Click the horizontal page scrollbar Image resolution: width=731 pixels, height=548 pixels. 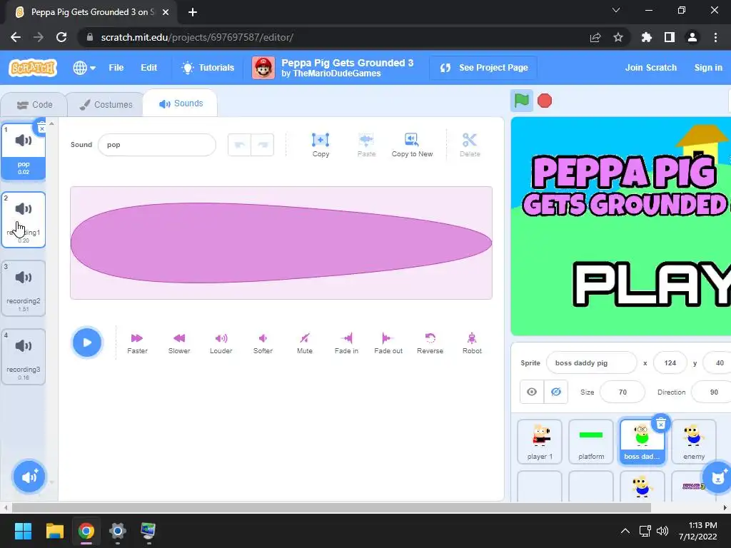pos(331,507)
